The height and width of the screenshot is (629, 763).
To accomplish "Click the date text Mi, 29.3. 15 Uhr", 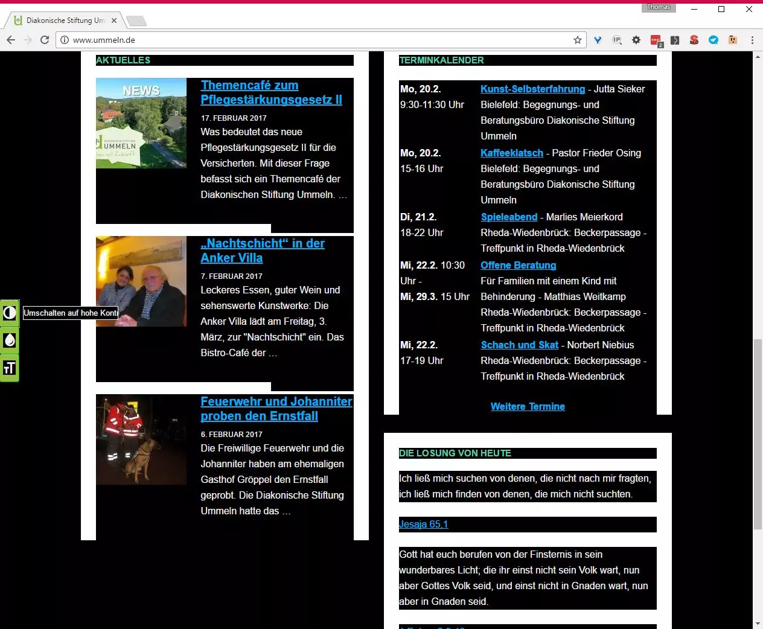I will click(x=435, y=296).
